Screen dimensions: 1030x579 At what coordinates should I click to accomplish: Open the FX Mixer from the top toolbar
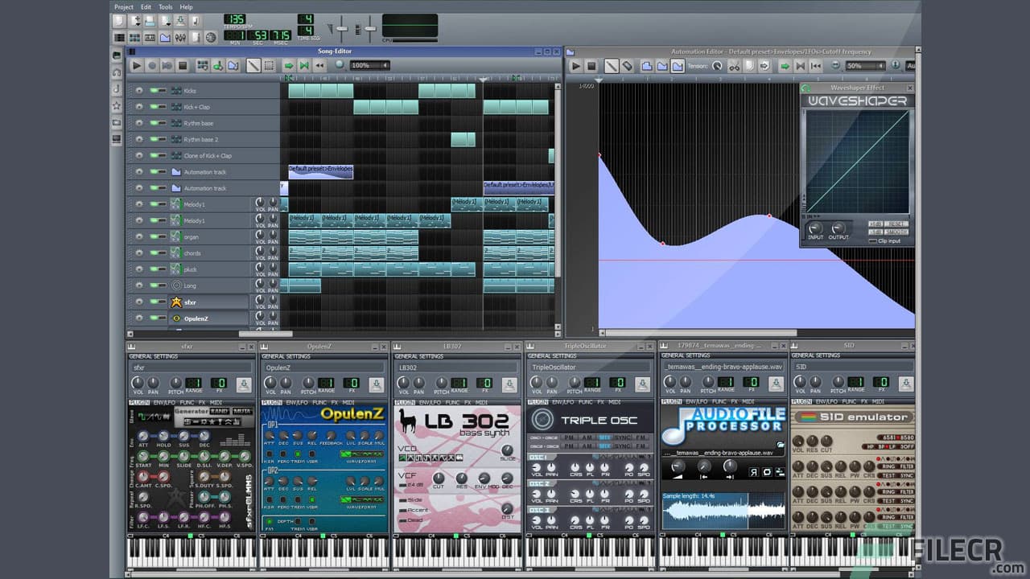click(x=181, y=37)
